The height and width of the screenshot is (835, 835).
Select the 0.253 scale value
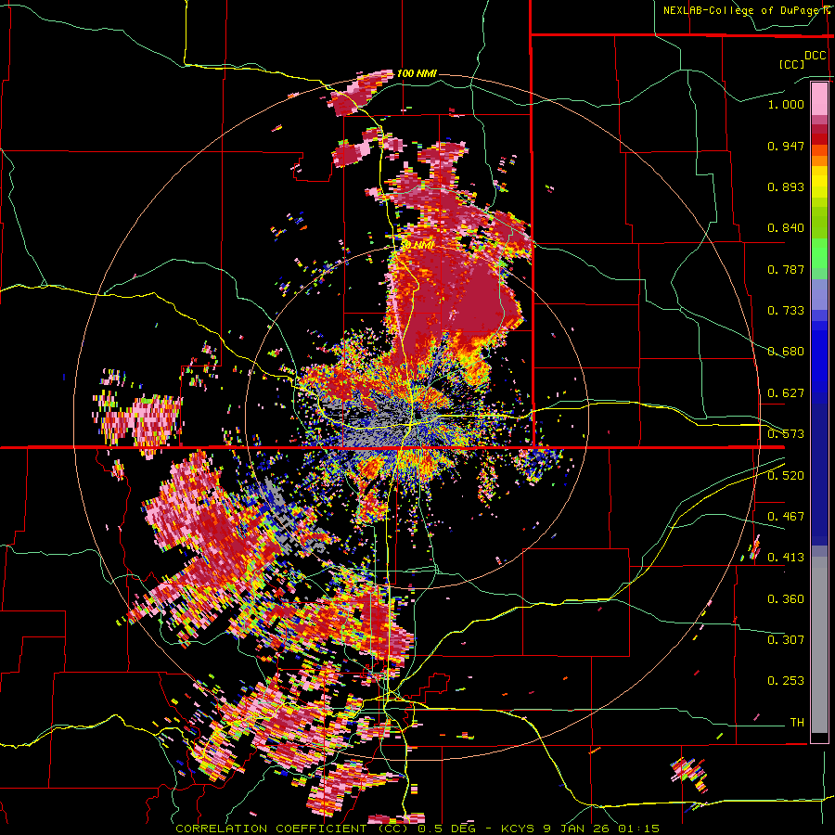[786, 681]
